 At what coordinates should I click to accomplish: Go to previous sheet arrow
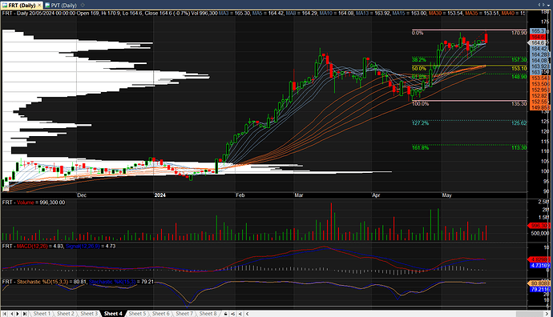11,314
